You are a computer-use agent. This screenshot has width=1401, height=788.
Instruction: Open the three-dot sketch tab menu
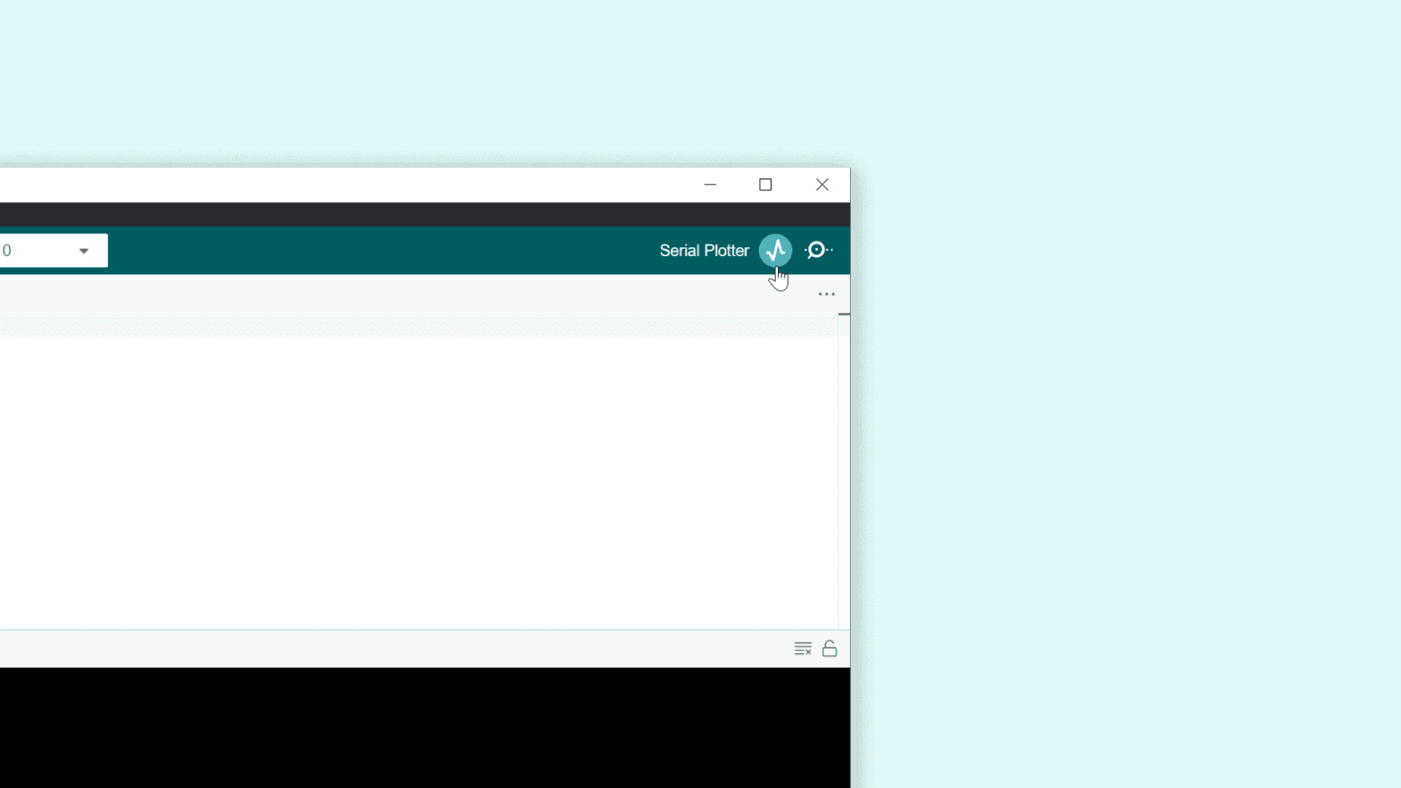(x=826, y=294)
